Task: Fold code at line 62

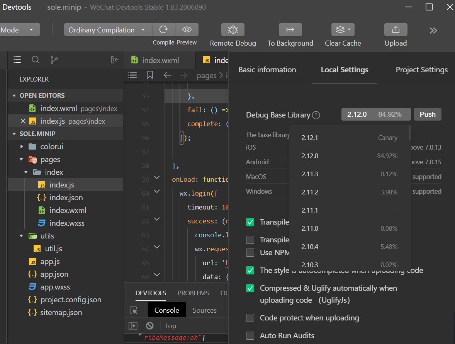Action: coord(157,219)
